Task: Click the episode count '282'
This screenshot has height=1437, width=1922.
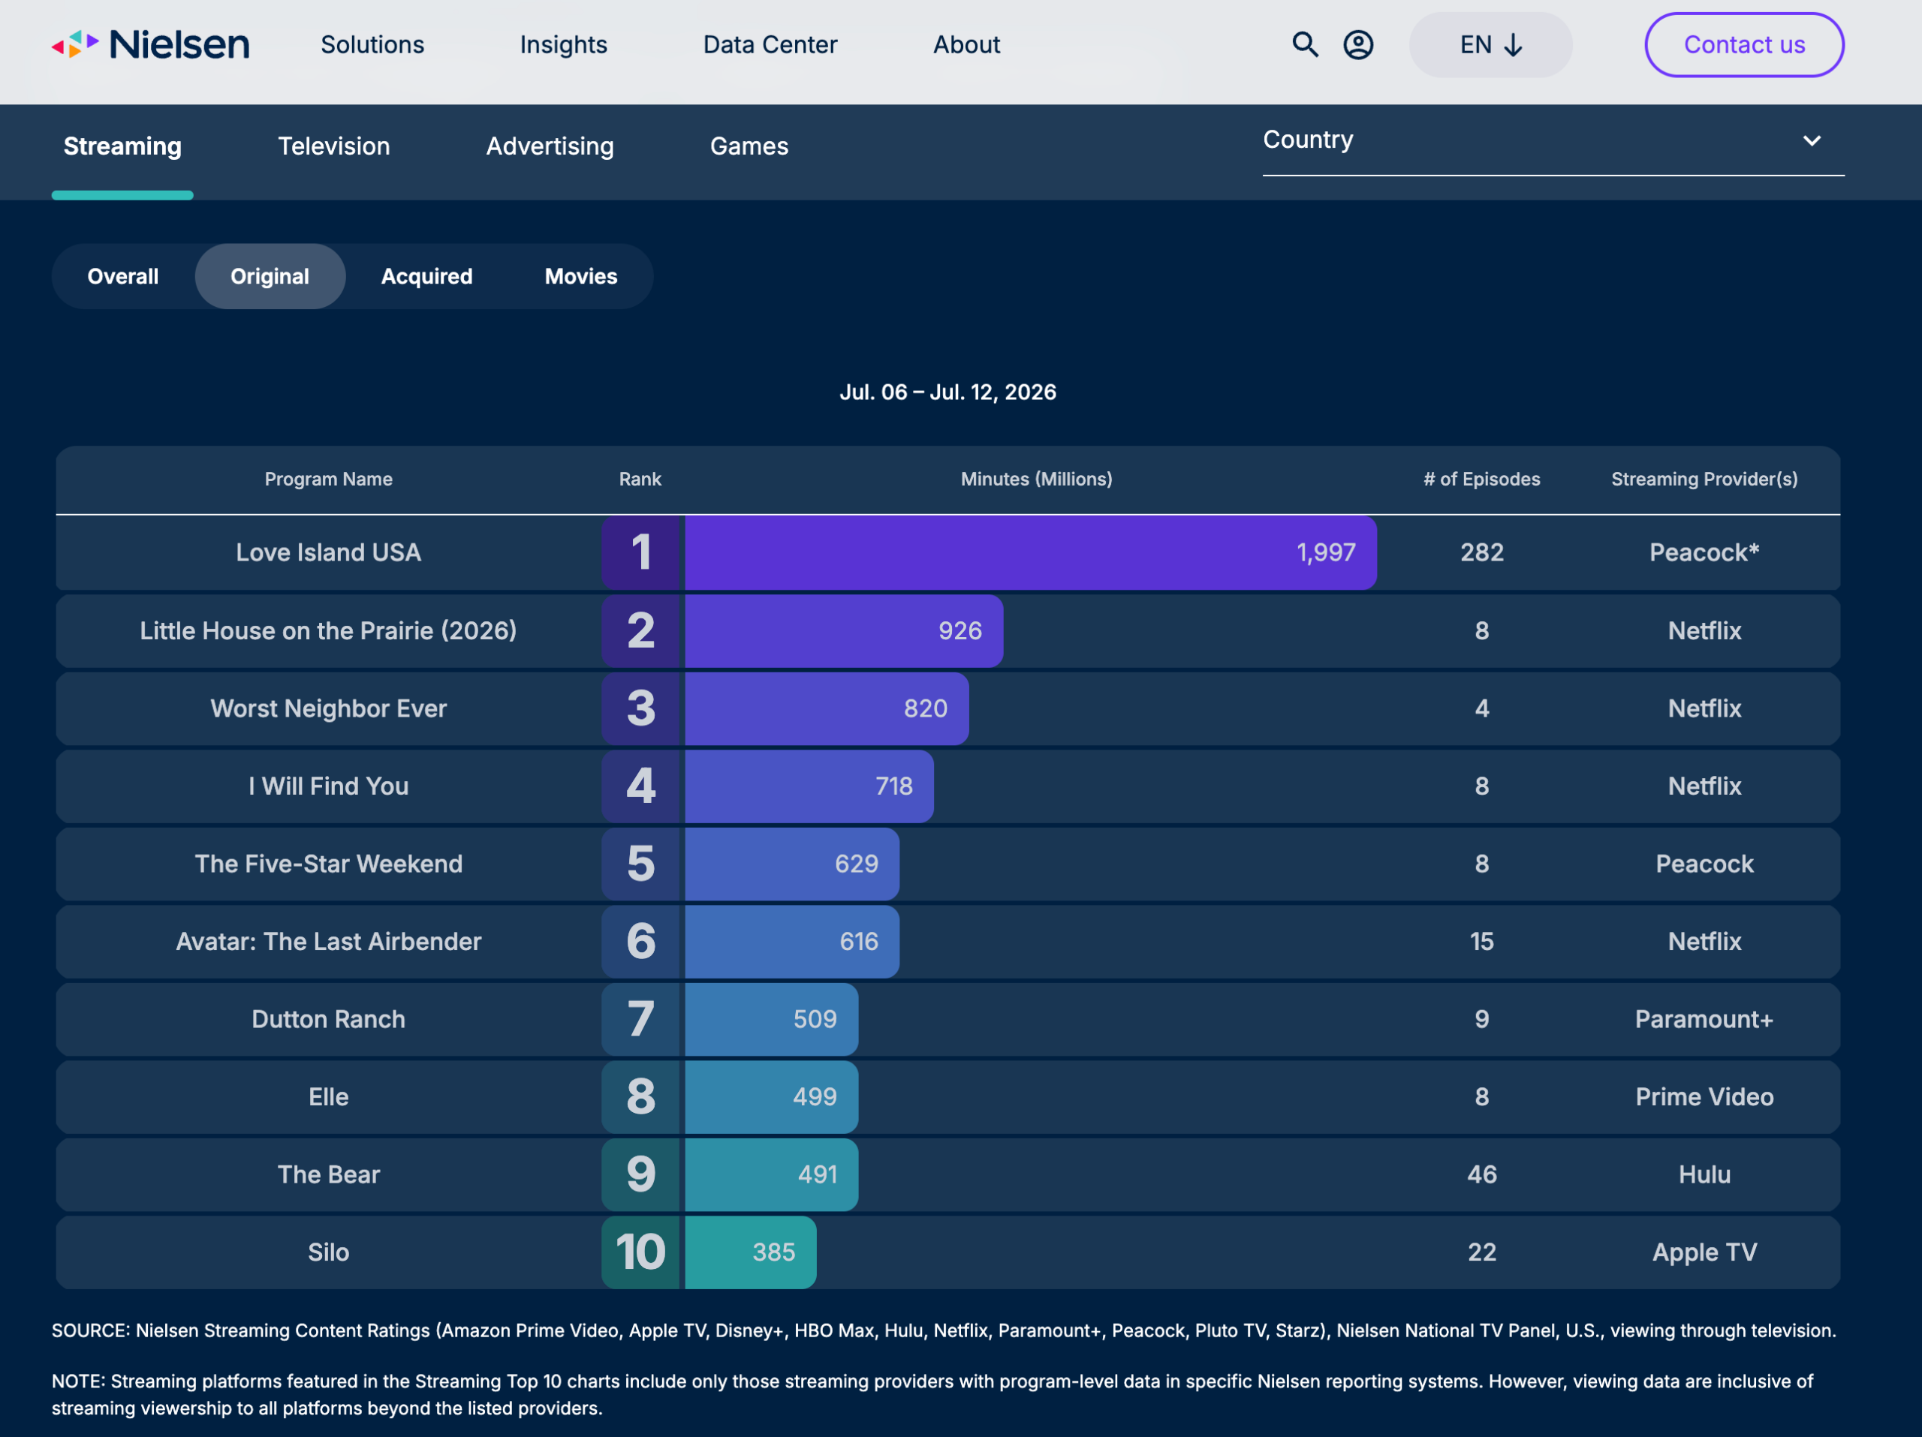Action: pyautogui.click(x=1481, y=552)
